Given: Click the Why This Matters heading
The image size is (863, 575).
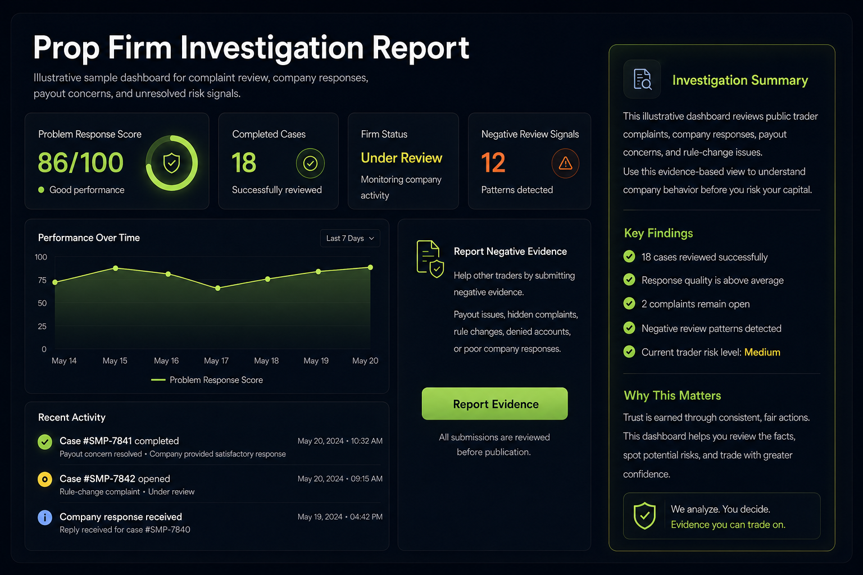Looking at the screenshot, I should click(x=673, y=395).
